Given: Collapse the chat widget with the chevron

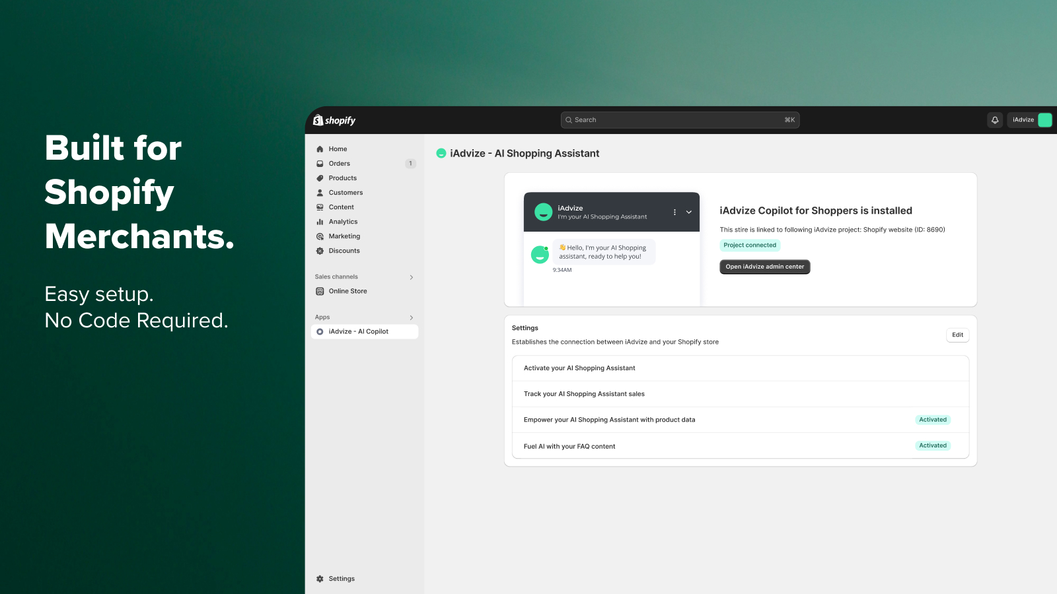Looking at the screenshot, I should click(x=688, y=213).
